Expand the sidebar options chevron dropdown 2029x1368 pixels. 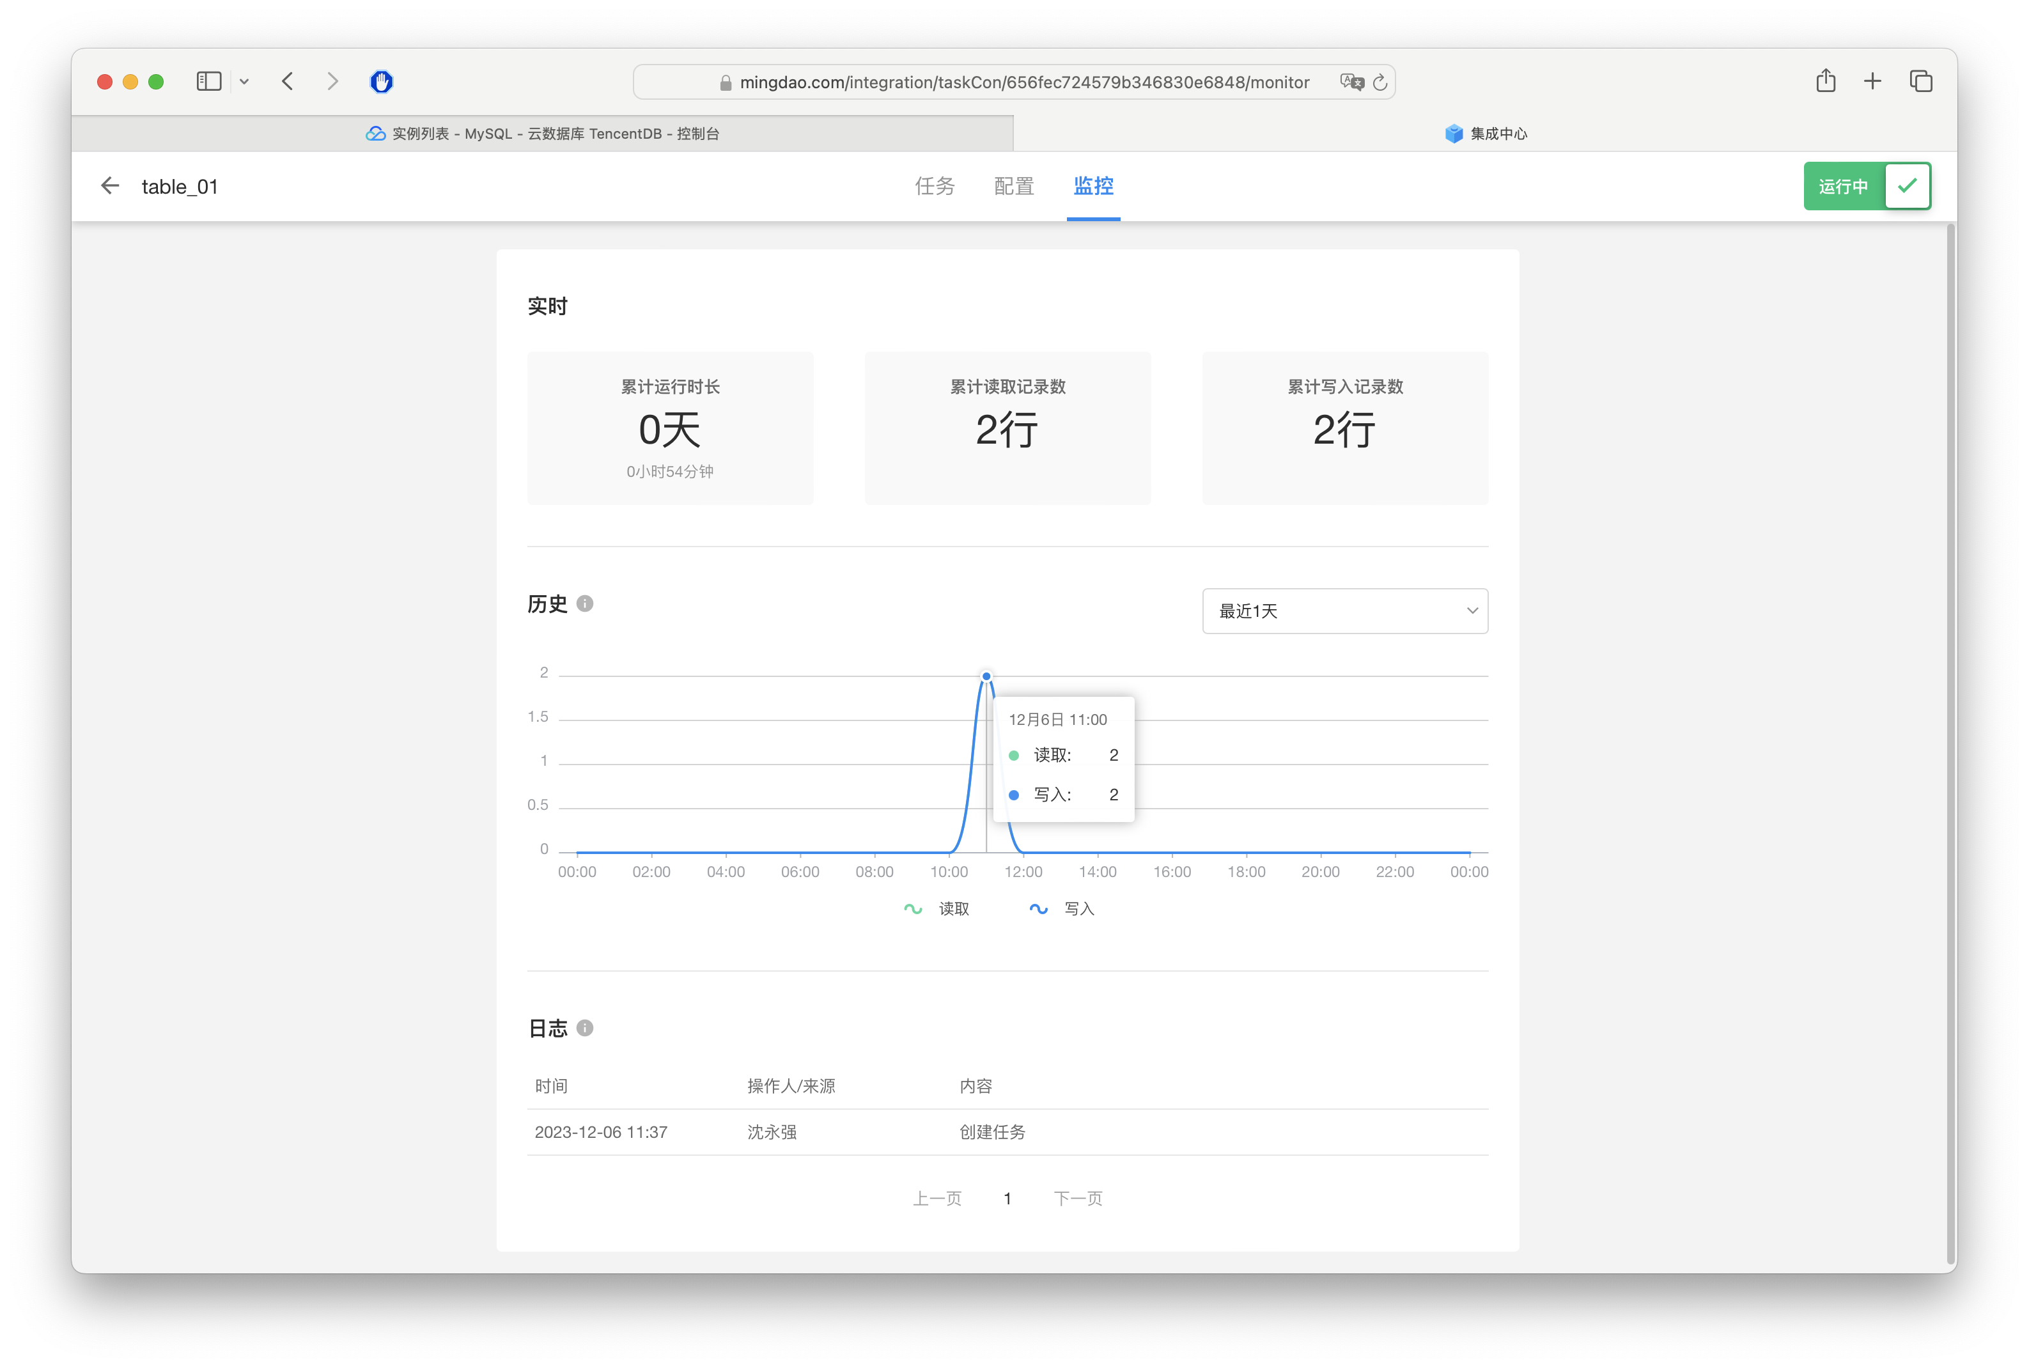[x=244, y=81]
